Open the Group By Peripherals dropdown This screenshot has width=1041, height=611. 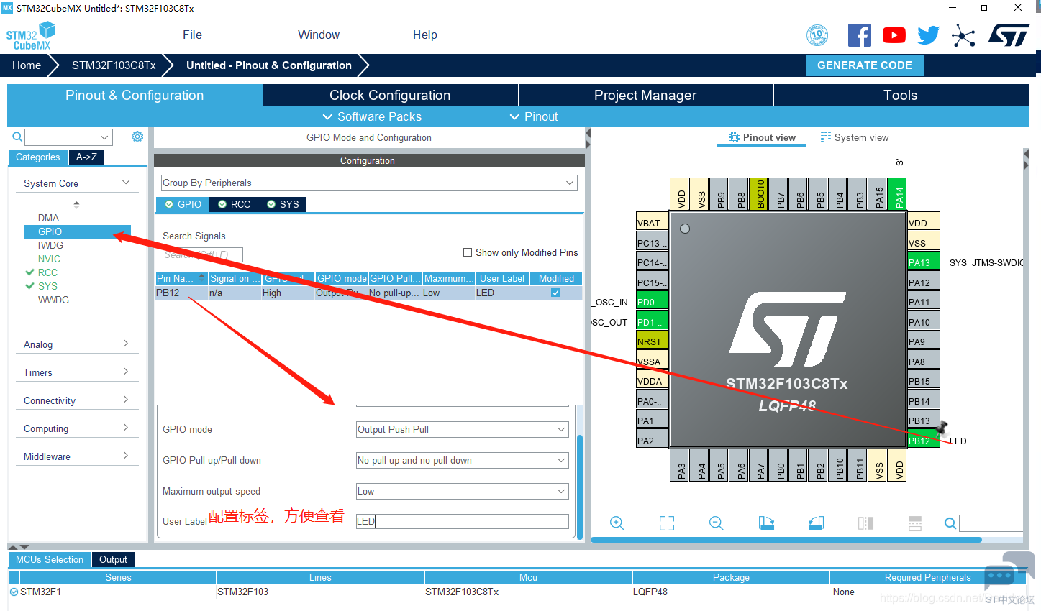[369, 183]
